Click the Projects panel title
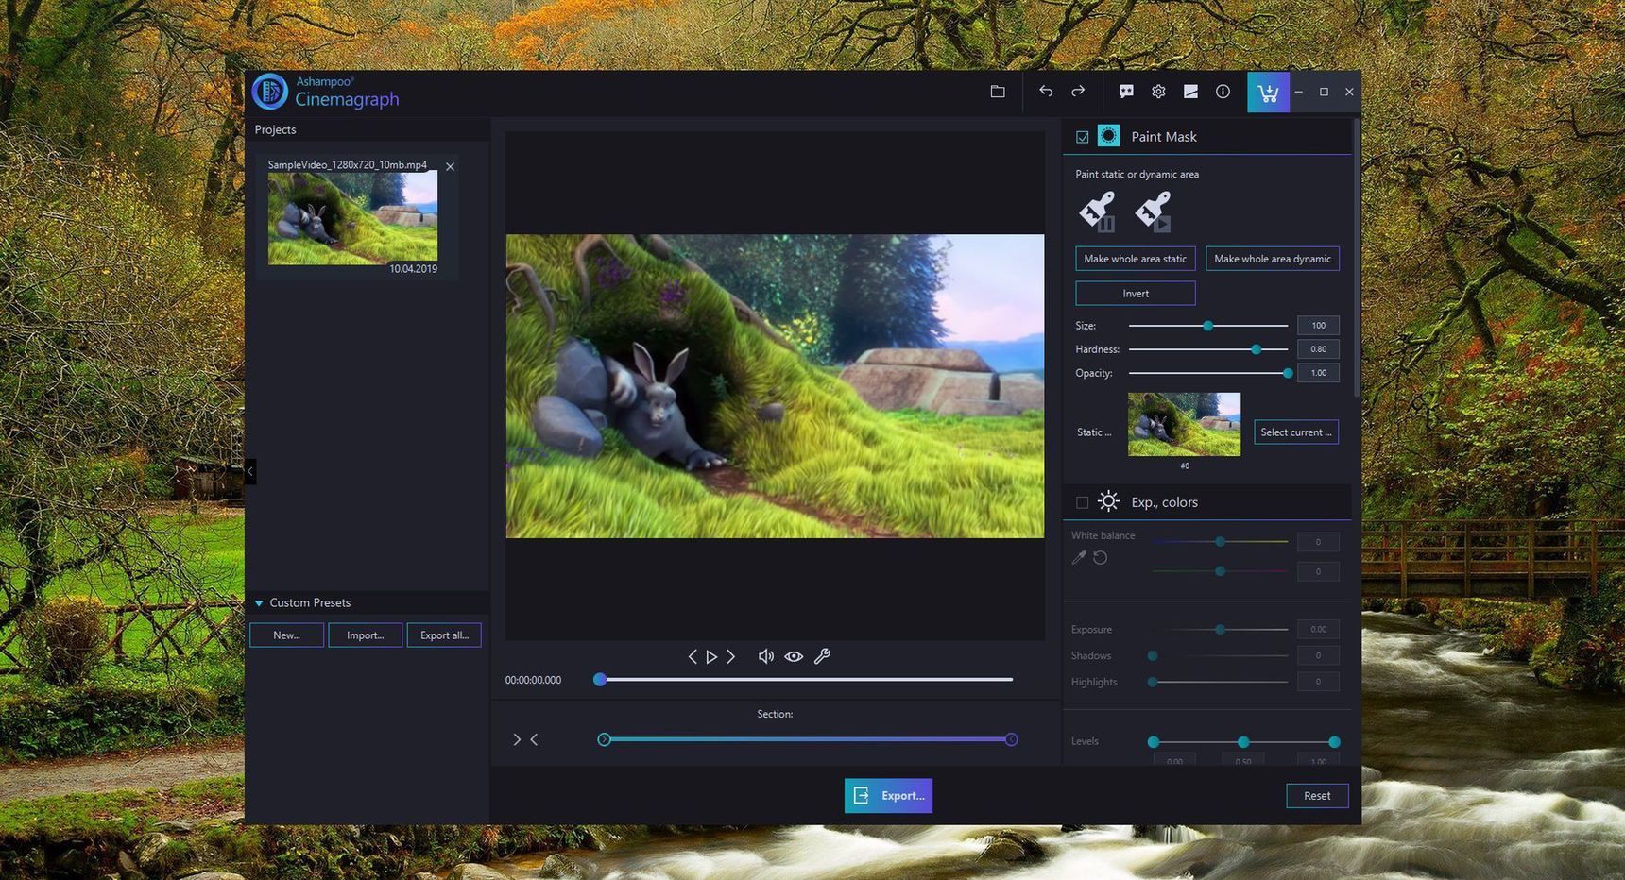 click(x=275, y=129)
